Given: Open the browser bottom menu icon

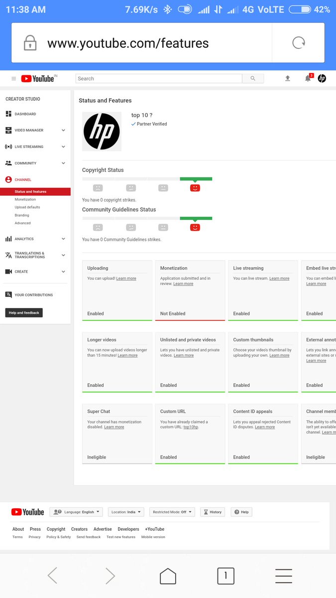Looking at the screenshot, I should point(284,576).
